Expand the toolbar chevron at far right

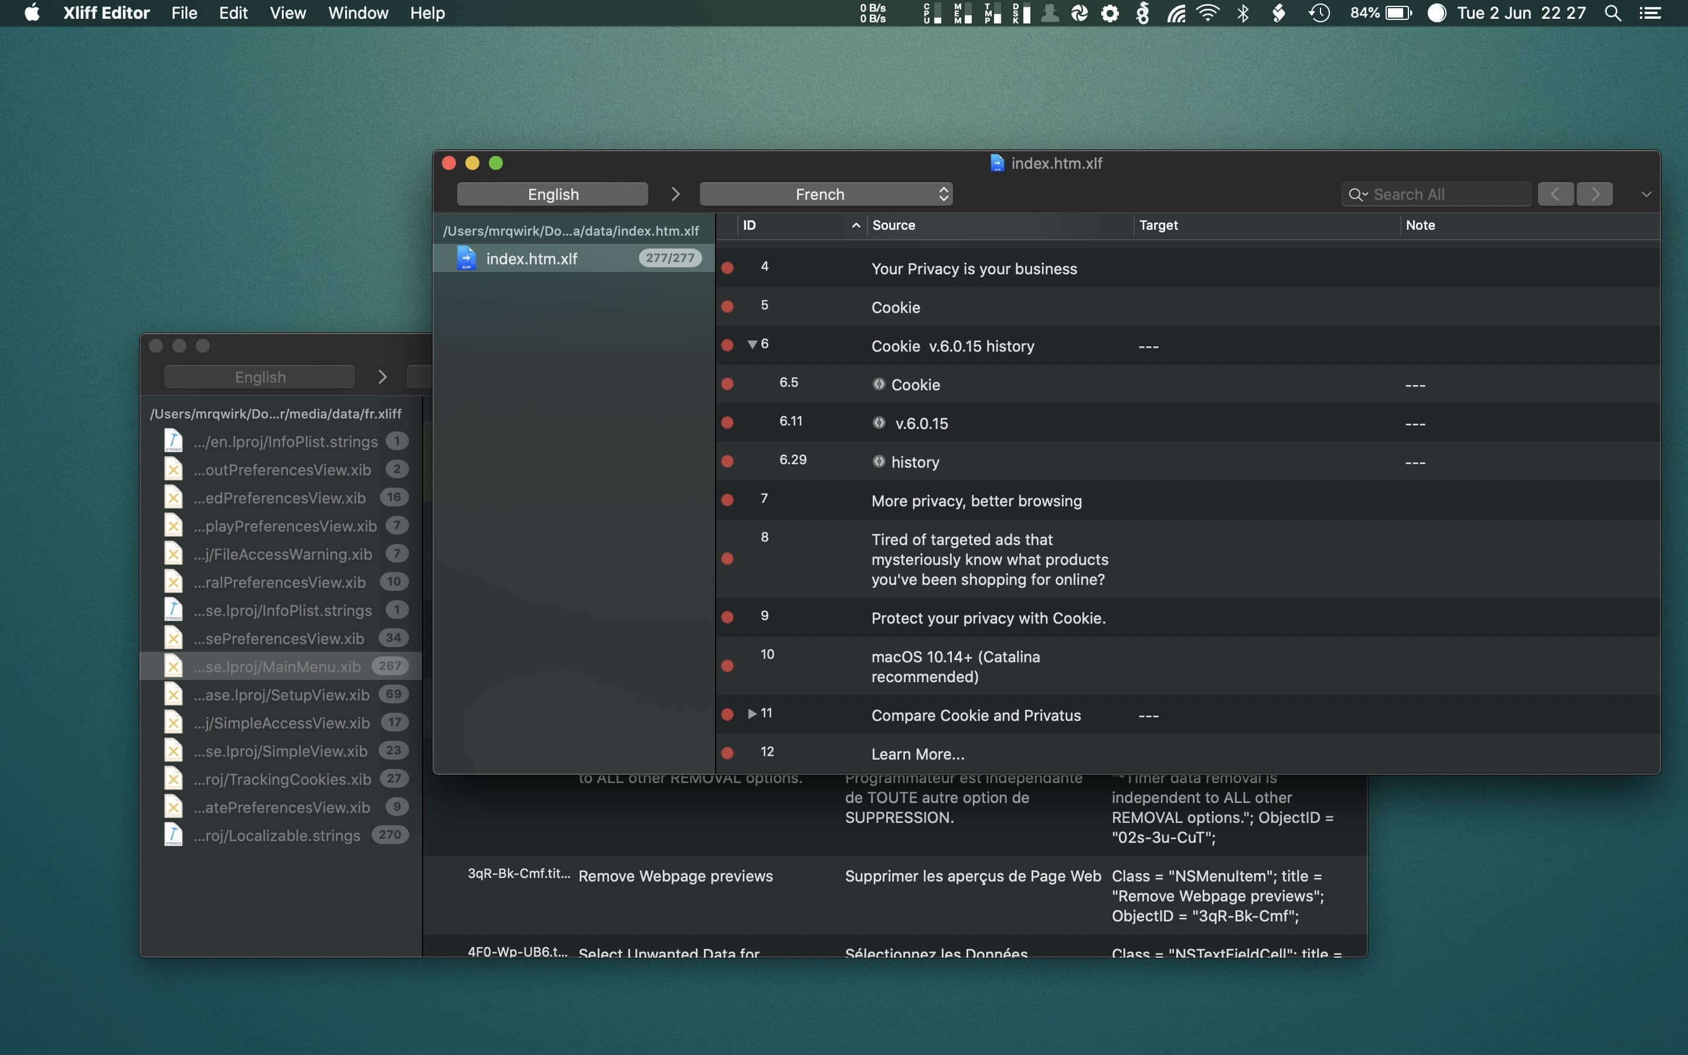(1646, 194)
